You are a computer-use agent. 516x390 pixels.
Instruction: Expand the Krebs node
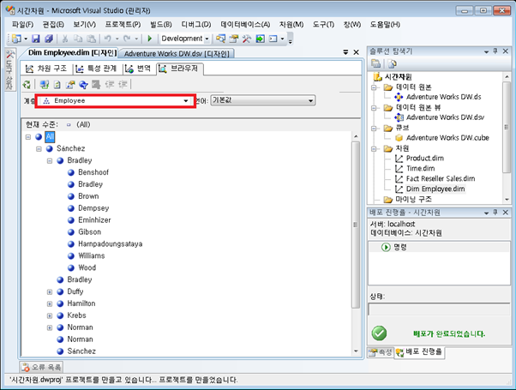50,315
